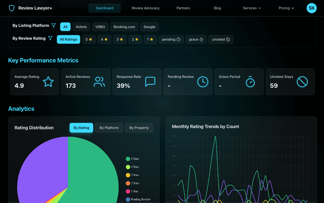Filter reviews by 3 star rating
This screenshot has width=324, height=203.
coord(120,39)
